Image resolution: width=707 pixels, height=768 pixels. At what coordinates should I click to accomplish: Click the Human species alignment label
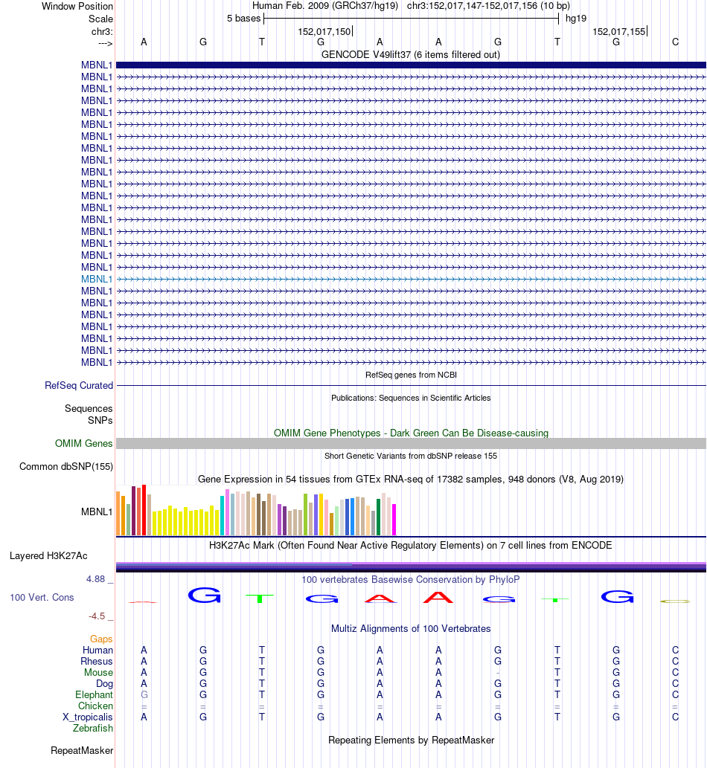(x=97, y=650)
